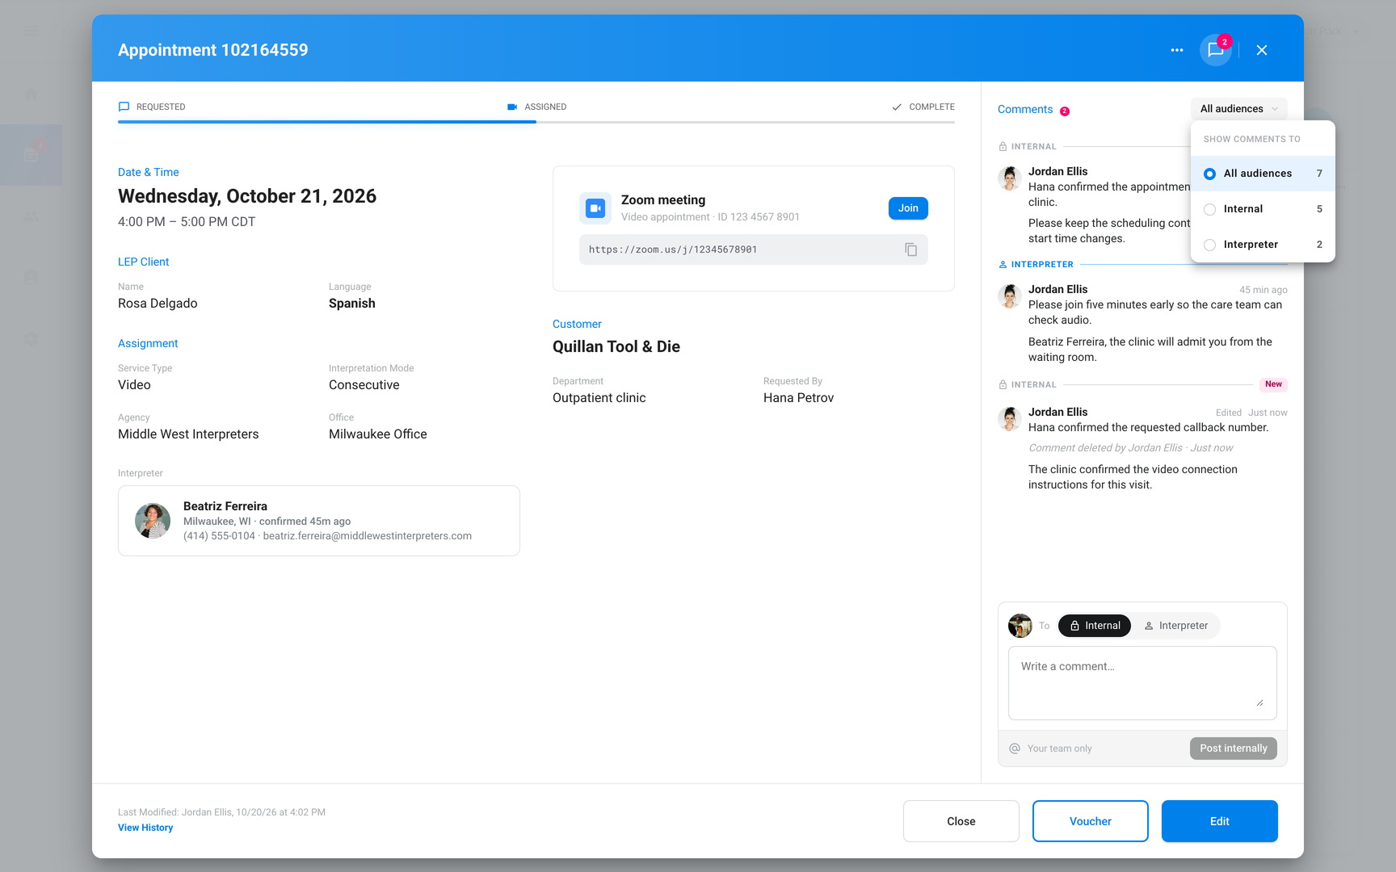Click the Quillan Tool & Die customer name

pyautogui.click(x=616, y=347)
